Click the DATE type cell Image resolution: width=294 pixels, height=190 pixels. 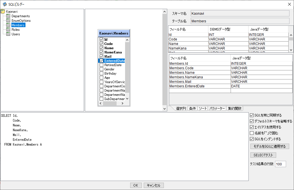(261, 86)
